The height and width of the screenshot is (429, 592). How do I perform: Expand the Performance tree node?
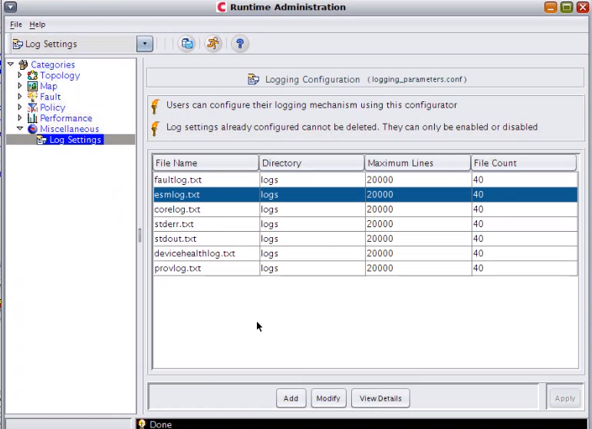point(20,118)
